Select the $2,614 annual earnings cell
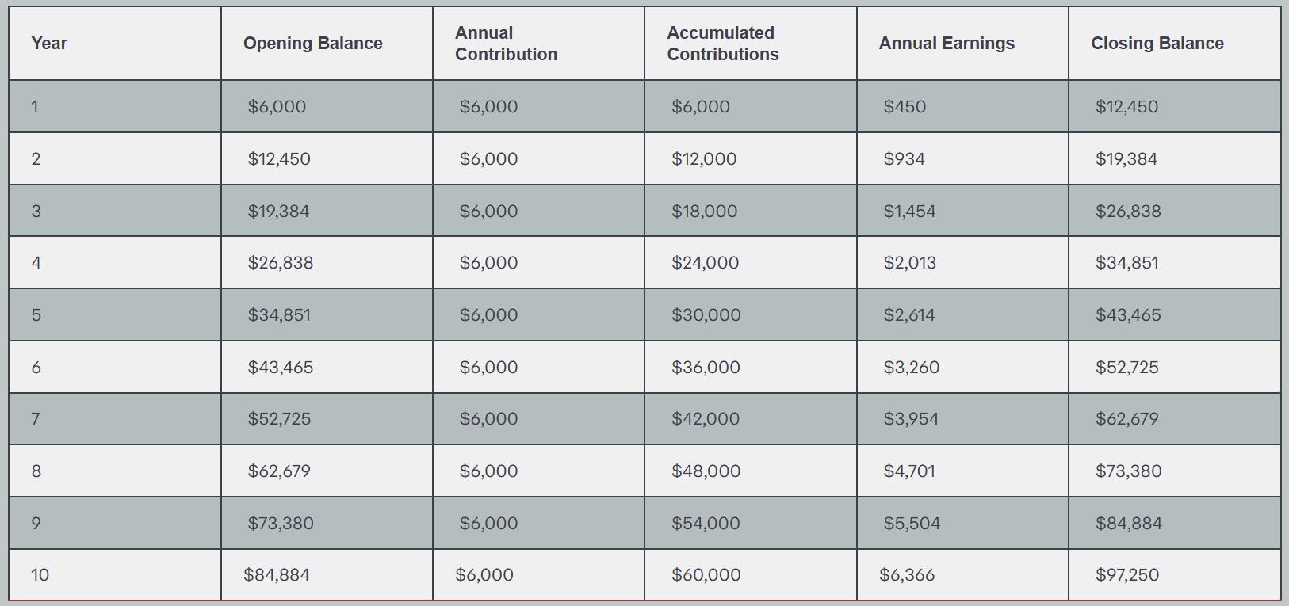Viewport: 1289px width, 606px height. [909, 315]
